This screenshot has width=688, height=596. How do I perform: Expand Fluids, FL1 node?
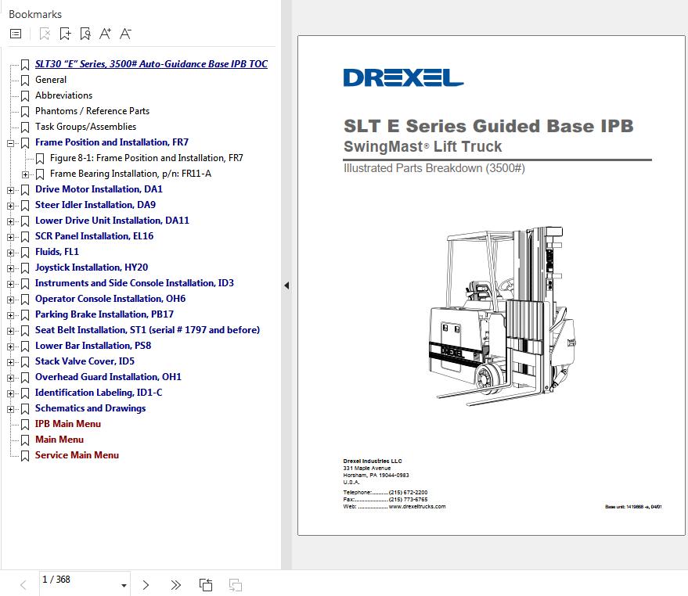point(10,253)
